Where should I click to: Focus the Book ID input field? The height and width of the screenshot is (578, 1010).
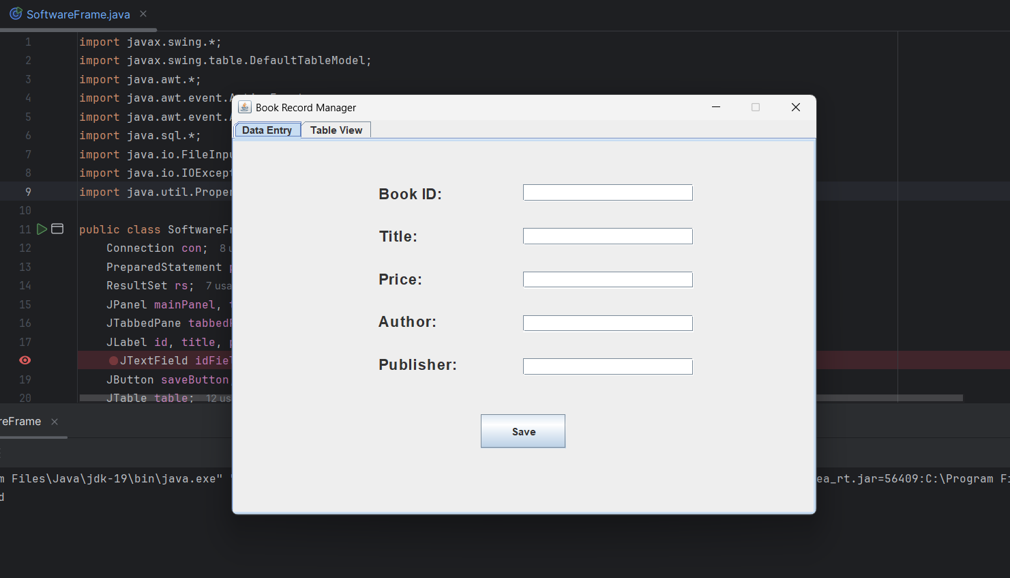click(x=608, y=192)
